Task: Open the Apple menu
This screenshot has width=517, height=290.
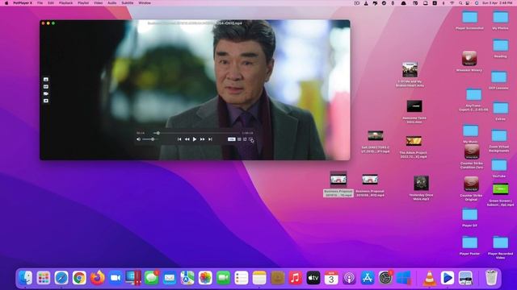Action: click(x=6, y=3)
